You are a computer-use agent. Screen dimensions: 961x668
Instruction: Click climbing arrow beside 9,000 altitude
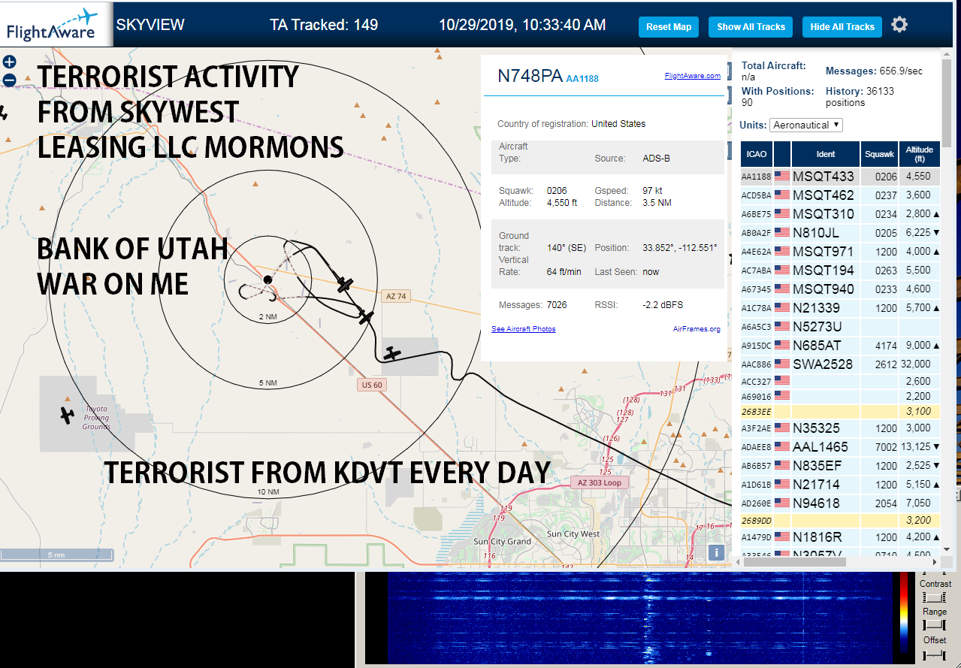936,346
